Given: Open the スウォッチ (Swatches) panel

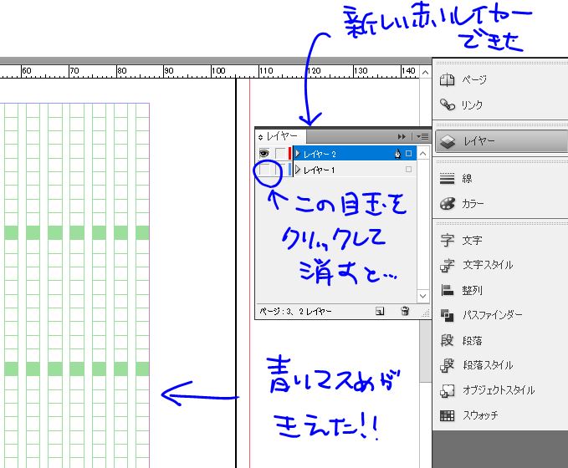Looking at the screenshot, I should pos(500,415).
